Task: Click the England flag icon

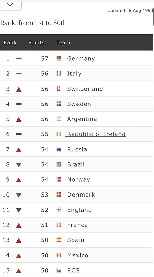Action: pos(59,210)
